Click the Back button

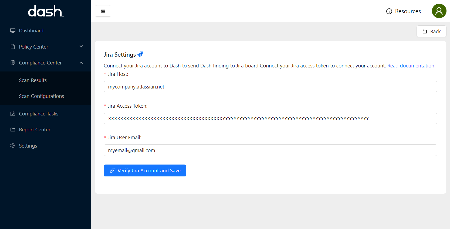(431, 32)
